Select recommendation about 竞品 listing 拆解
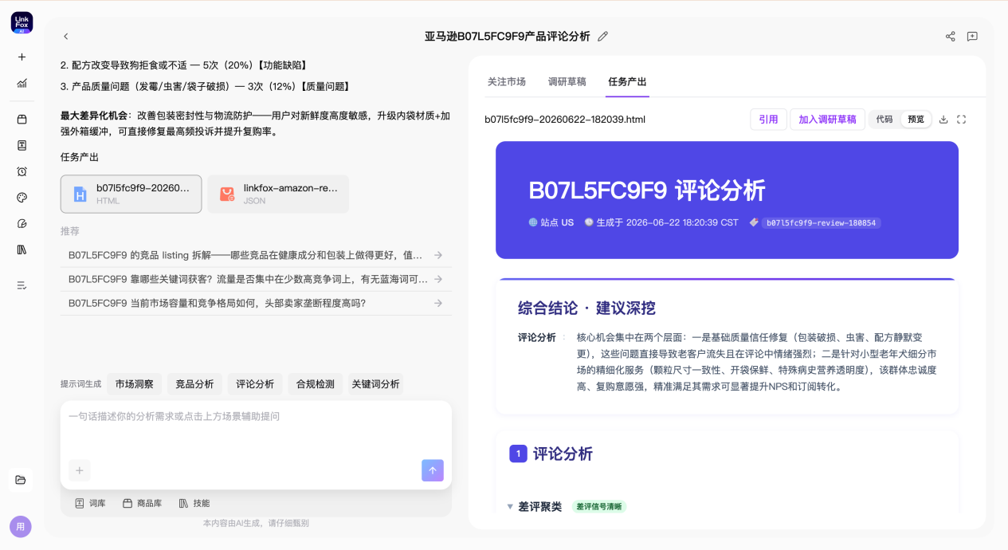 click(x=256, y=255)
